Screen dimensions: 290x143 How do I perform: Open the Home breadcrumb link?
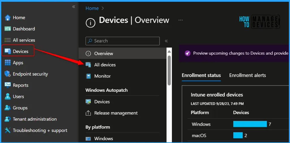[92, 8]
